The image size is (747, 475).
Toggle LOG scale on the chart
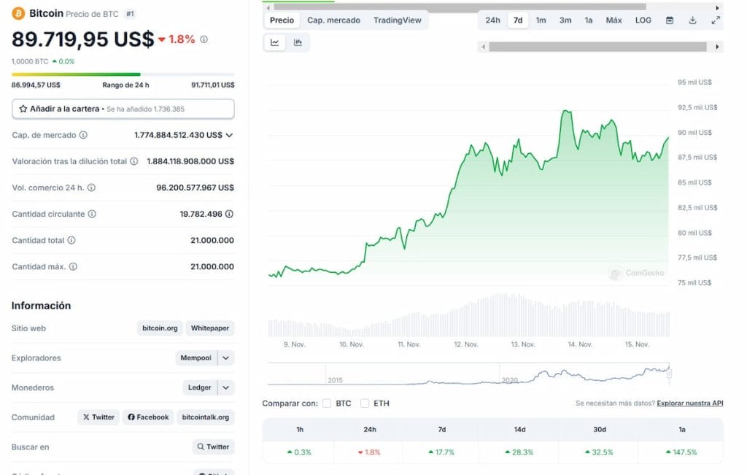643,20
